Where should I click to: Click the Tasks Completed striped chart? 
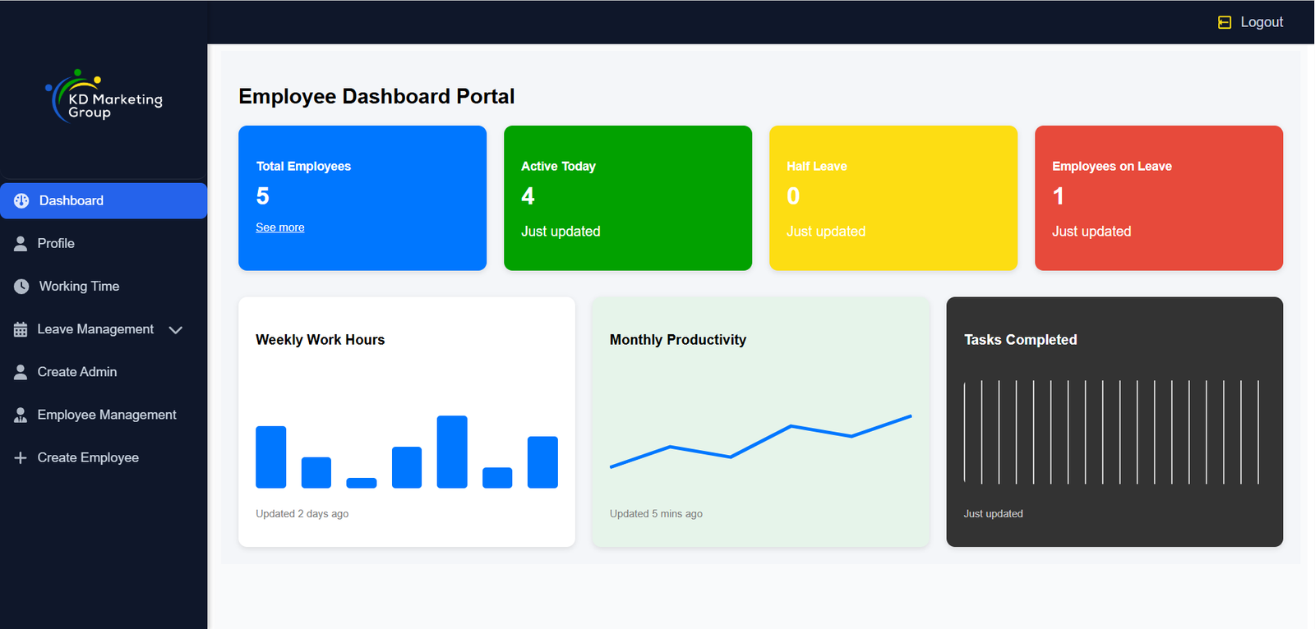[x=1111, y=432]
